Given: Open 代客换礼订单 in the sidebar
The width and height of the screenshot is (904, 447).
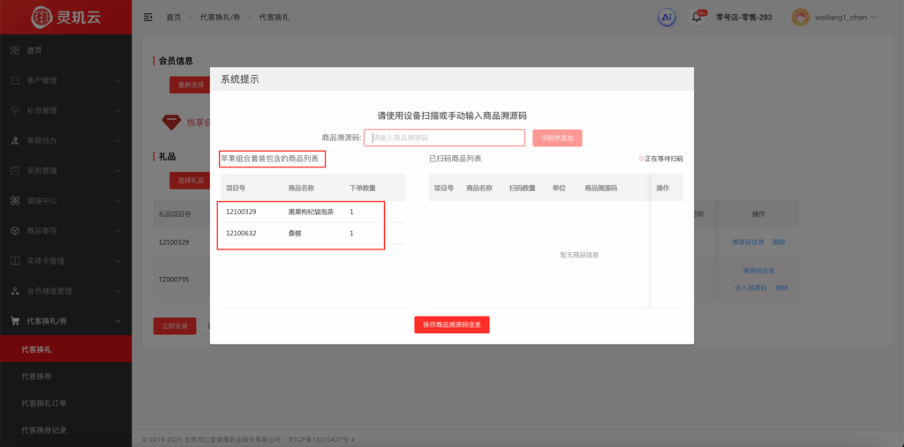Looking at the screenshot, I should (x=44, y=403).
